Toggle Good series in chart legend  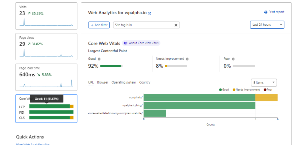(x=224, y=90)
